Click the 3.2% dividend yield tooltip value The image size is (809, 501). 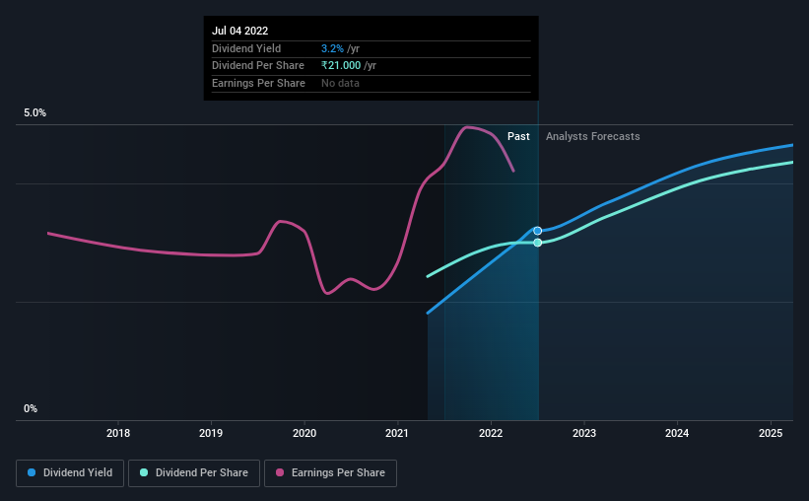point(332,48)
